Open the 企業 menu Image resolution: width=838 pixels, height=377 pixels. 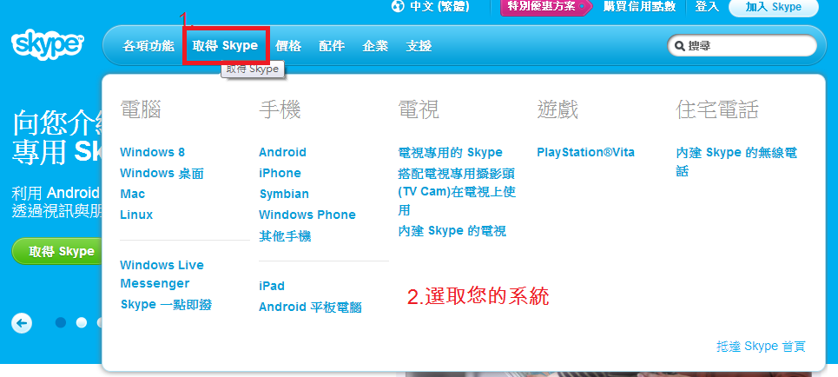pyautogui.click(x=375, y=46)
